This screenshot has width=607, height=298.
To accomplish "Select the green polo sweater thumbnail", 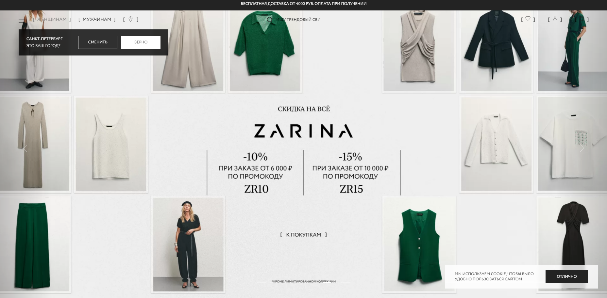I will coord(265,50).
